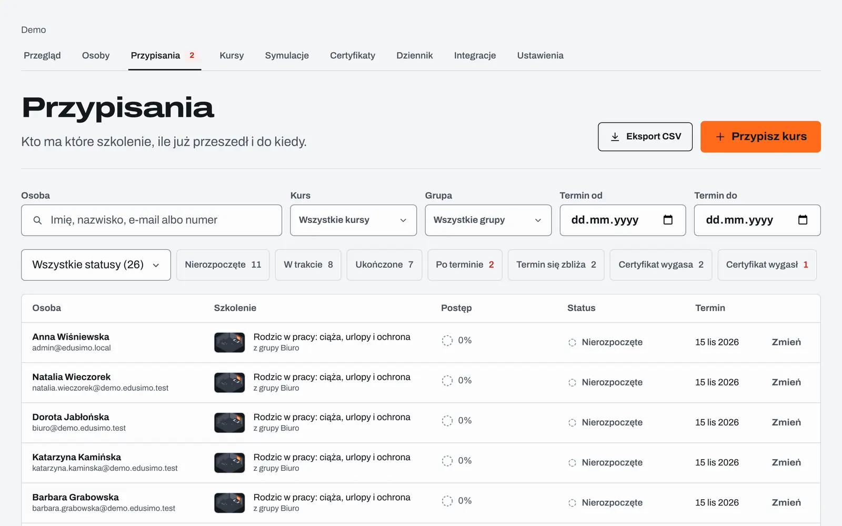Image resolution: width=842 pixels, height=526 pixels.
Task: Open the Wszystkie kursy dropdown
Action: click(x=353, y=220)
